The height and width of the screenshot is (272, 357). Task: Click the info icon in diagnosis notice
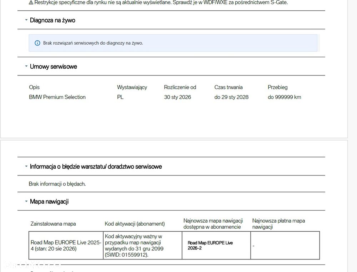point(37,43)
